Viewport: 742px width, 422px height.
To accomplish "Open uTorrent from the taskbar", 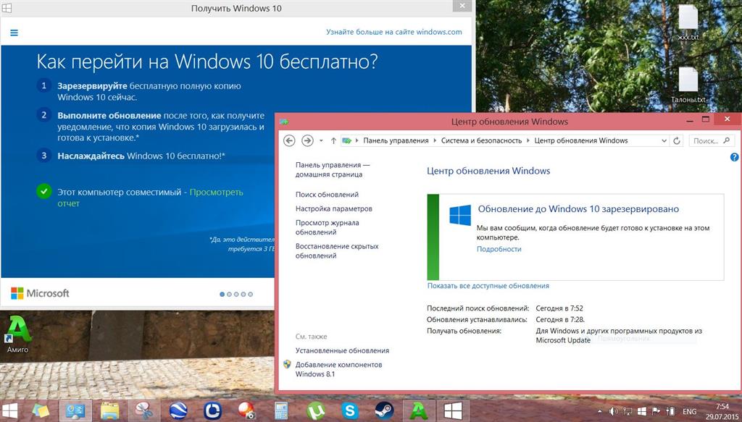I will pos(316,410).
